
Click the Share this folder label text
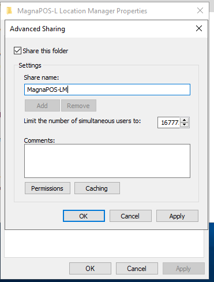click(46, 51)
